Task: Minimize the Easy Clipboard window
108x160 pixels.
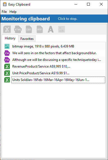Action: coord(76,4)
